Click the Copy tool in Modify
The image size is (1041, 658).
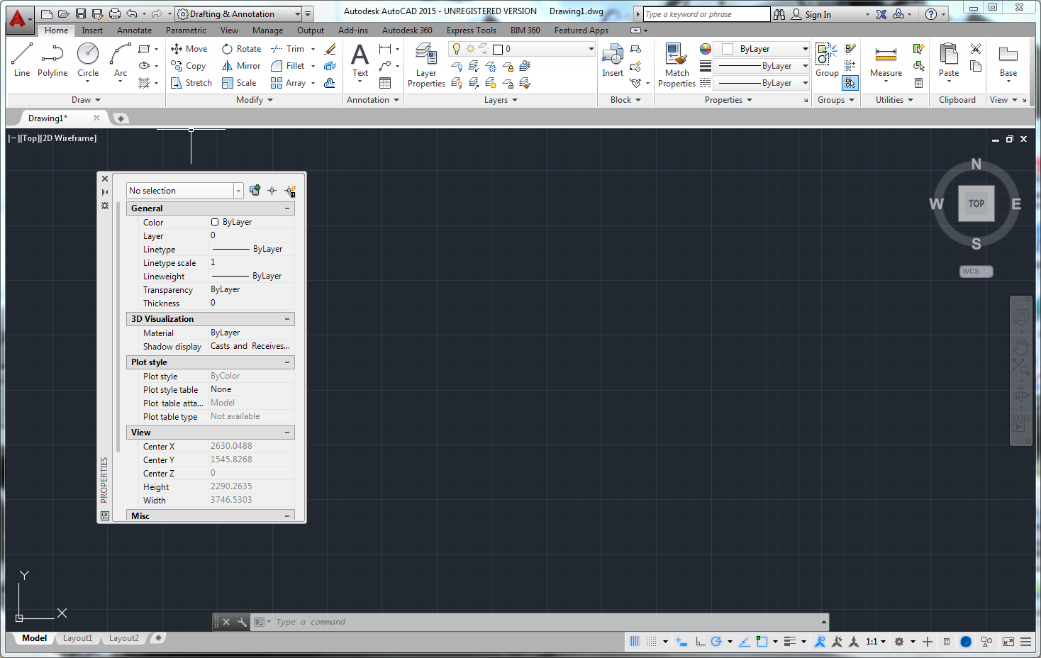coord(189,66)
